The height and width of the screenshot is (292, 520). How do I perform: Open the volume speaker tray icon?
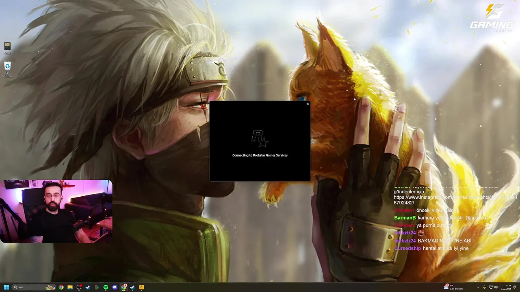click(496, 287)
